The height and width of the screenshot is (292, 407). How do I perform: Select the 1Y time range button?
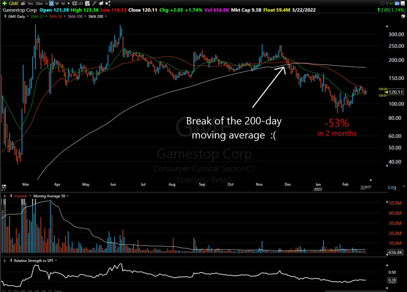tap(10, 291)
